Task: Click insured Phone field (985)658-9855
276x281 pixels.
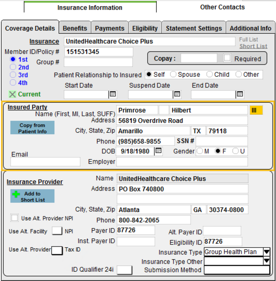Action: click(x=145, y=141)
